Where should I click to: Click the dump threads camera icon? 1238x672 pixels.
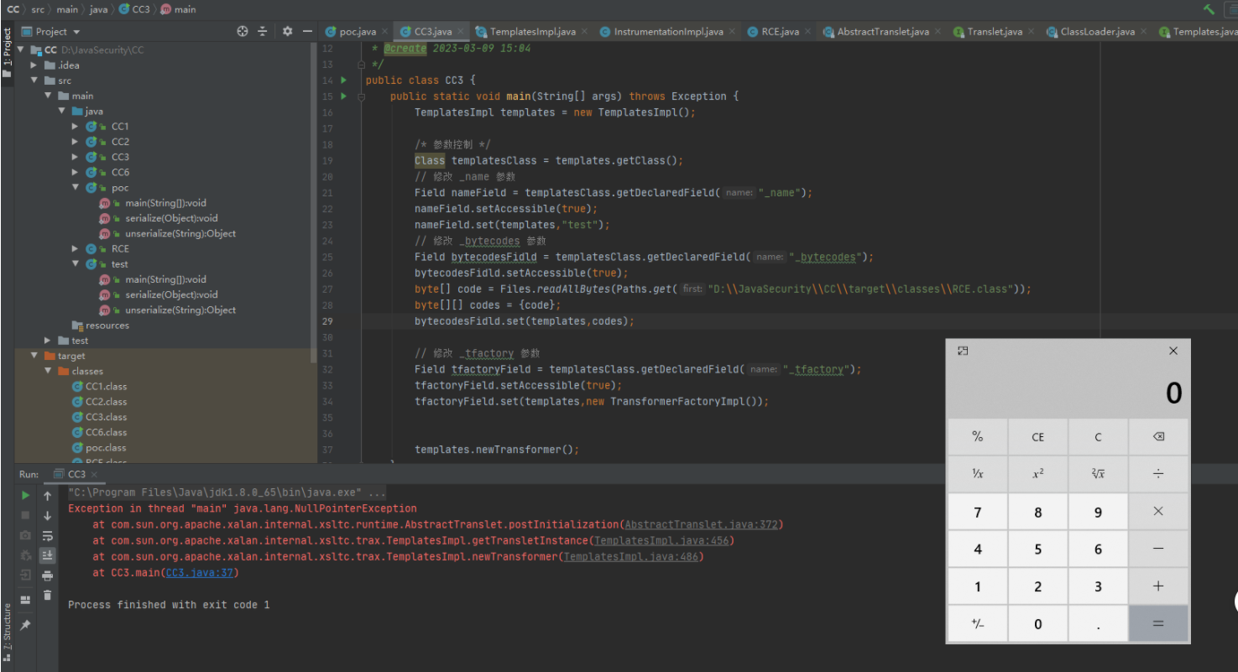tap(26, 535)
